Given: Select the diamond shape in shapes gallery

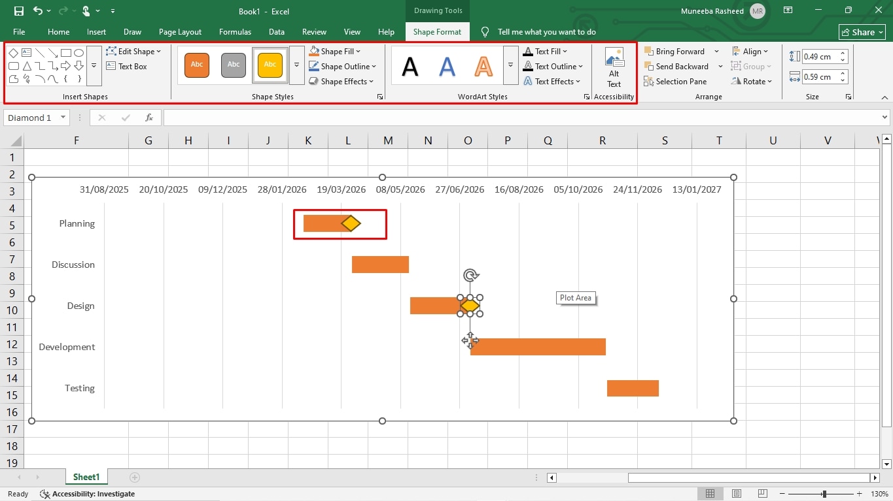Looking at the screenshot, I should (x=13, y=53).
